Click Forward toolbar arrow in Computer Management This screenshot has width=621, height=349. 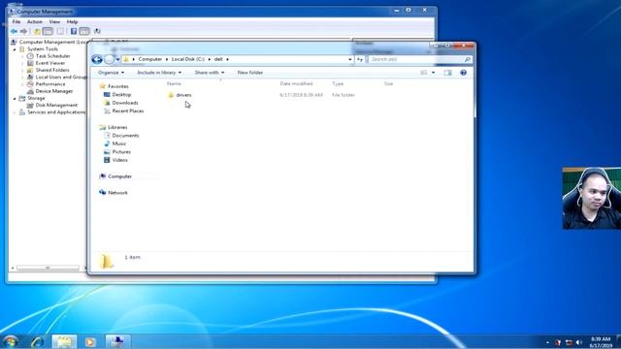(x=23, y=31)
